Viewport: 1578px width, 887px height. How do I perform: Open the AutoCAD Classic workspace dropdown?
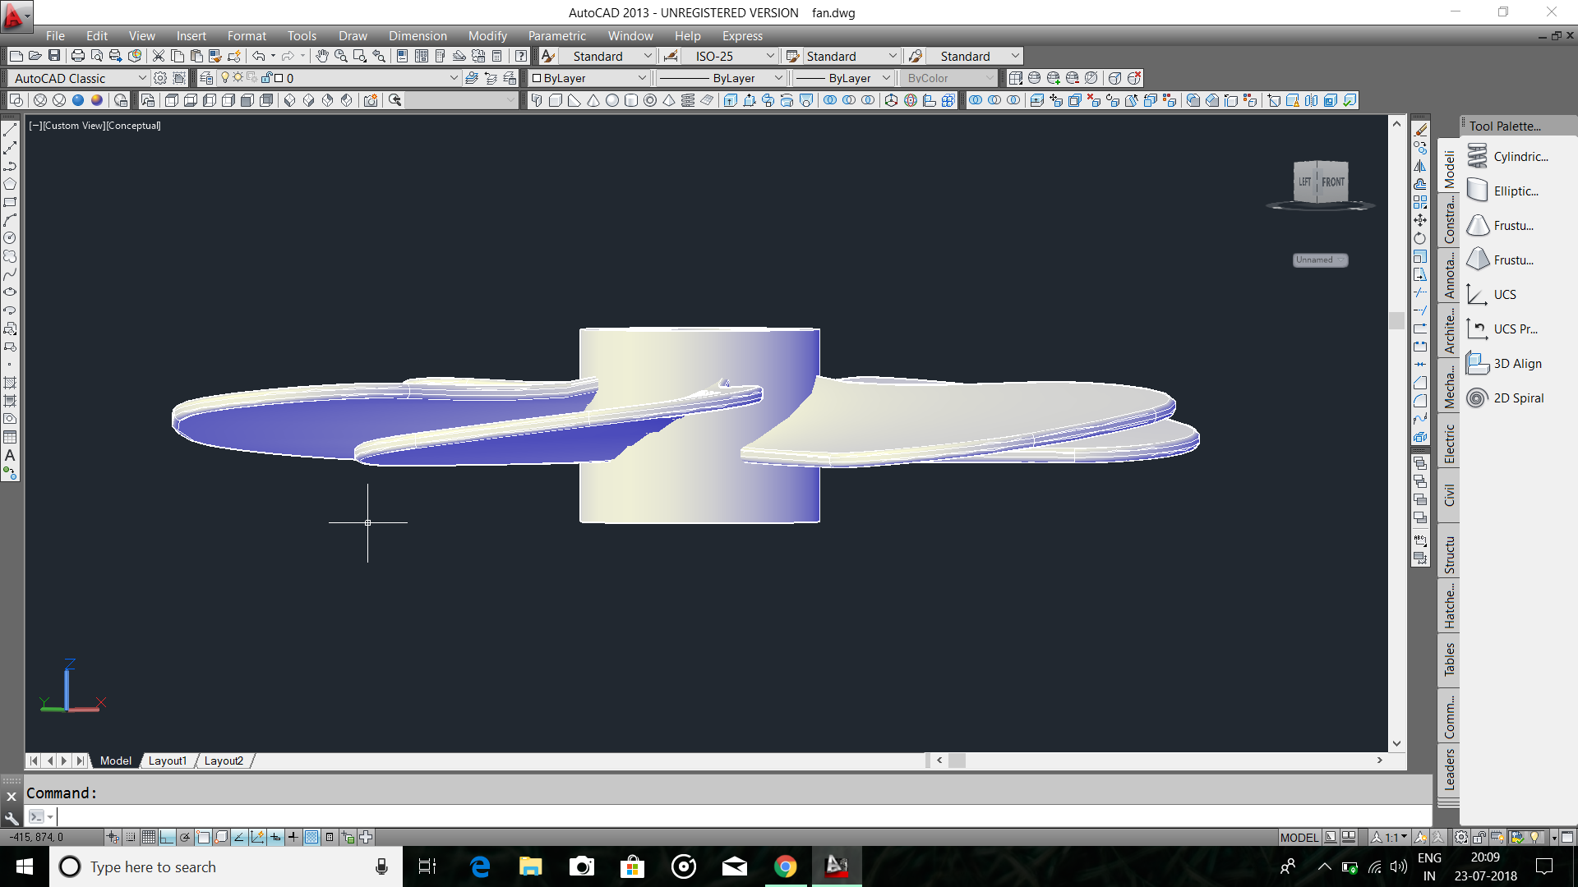[141, 78]
